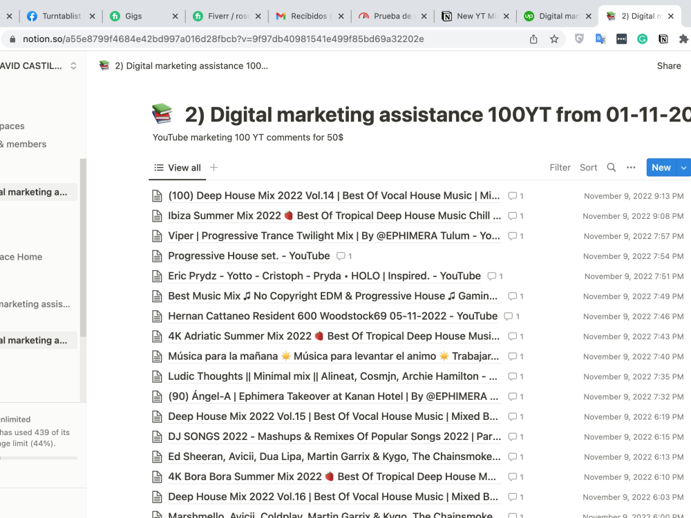The width and height of the screenshot is (691, 518).
Task: Open (90) Ángel-A Ephimera Takeover page
Action: click(x=333, y=396)
